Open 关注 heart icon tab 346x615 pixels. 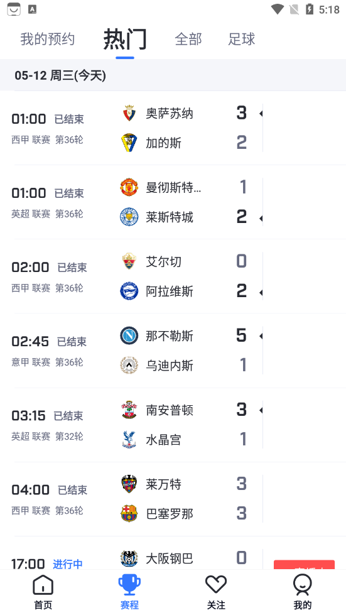pyautogui.click(x=216, y=584)
